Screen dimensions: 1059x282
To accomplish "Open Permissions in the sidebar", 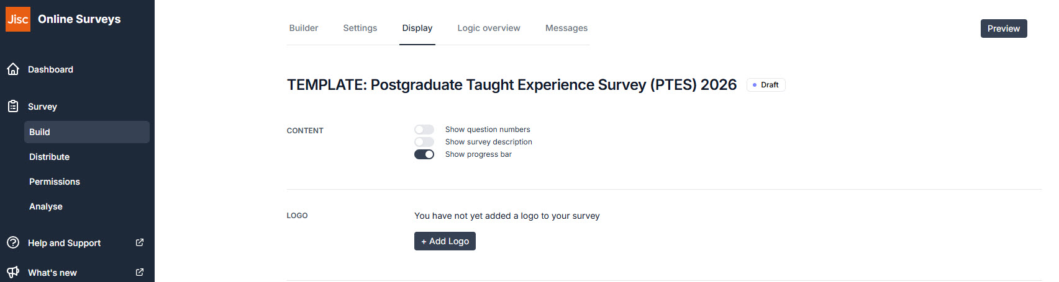I will pos(55,182).
